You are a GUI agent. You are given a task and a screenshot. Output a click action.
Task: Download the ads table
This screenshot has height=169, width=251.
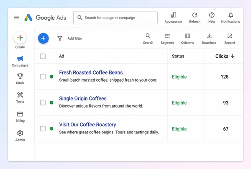[209, 39]
